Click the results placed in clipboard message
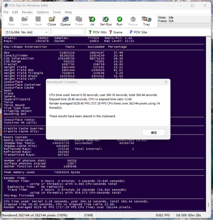The image size is (213, 220). click(82, 116)
